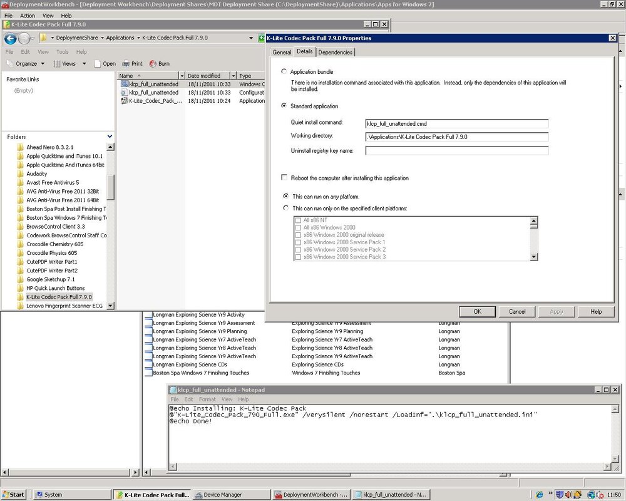Switch to Dependencies tab
Image resolution: width=626 pixels, height=501 pixels.
pos(336,53)
